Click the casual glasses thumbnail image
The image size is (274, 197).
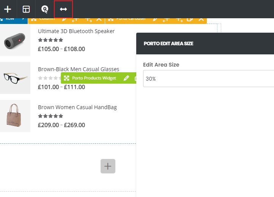(15, 78)
